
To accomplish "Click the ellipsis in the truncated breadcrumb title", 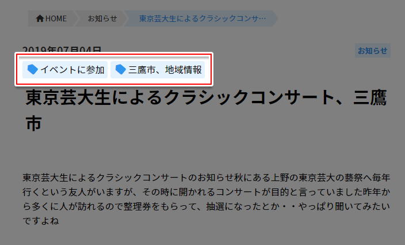I will point(262,18).
